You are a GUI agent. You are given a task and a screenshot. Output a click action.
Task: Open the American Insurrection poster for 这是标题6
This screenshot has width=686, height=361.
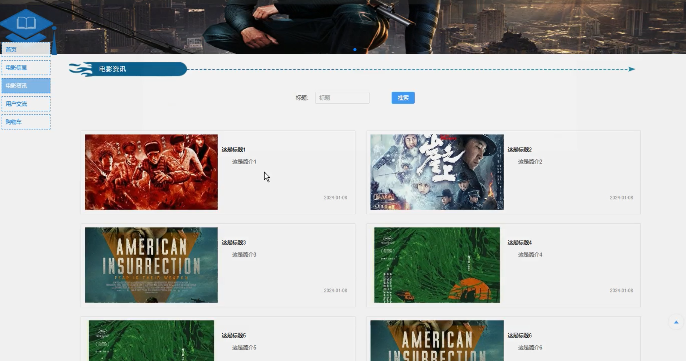[x=437, y=340]
